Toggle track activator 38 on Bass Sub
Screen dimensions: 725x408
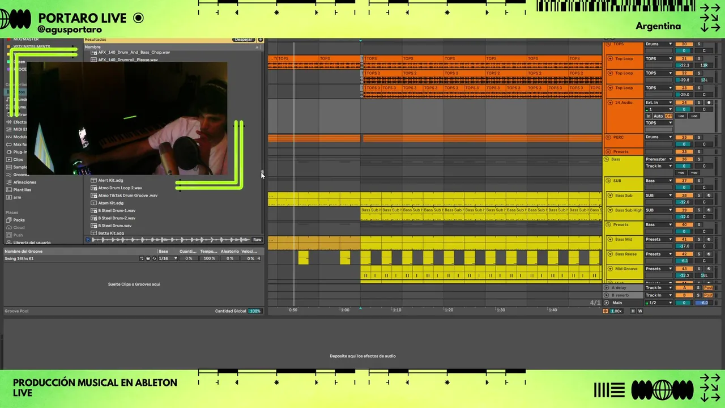pos(684,195)
